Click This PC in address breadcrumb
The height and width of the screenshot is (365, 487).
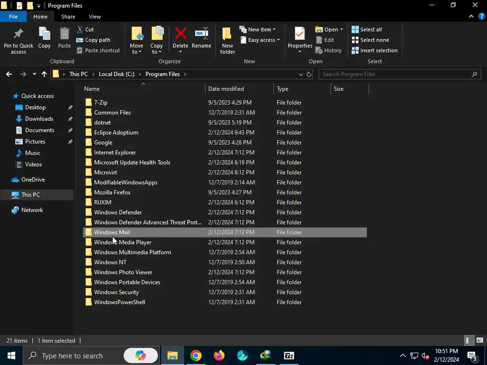tap(78, 74)
